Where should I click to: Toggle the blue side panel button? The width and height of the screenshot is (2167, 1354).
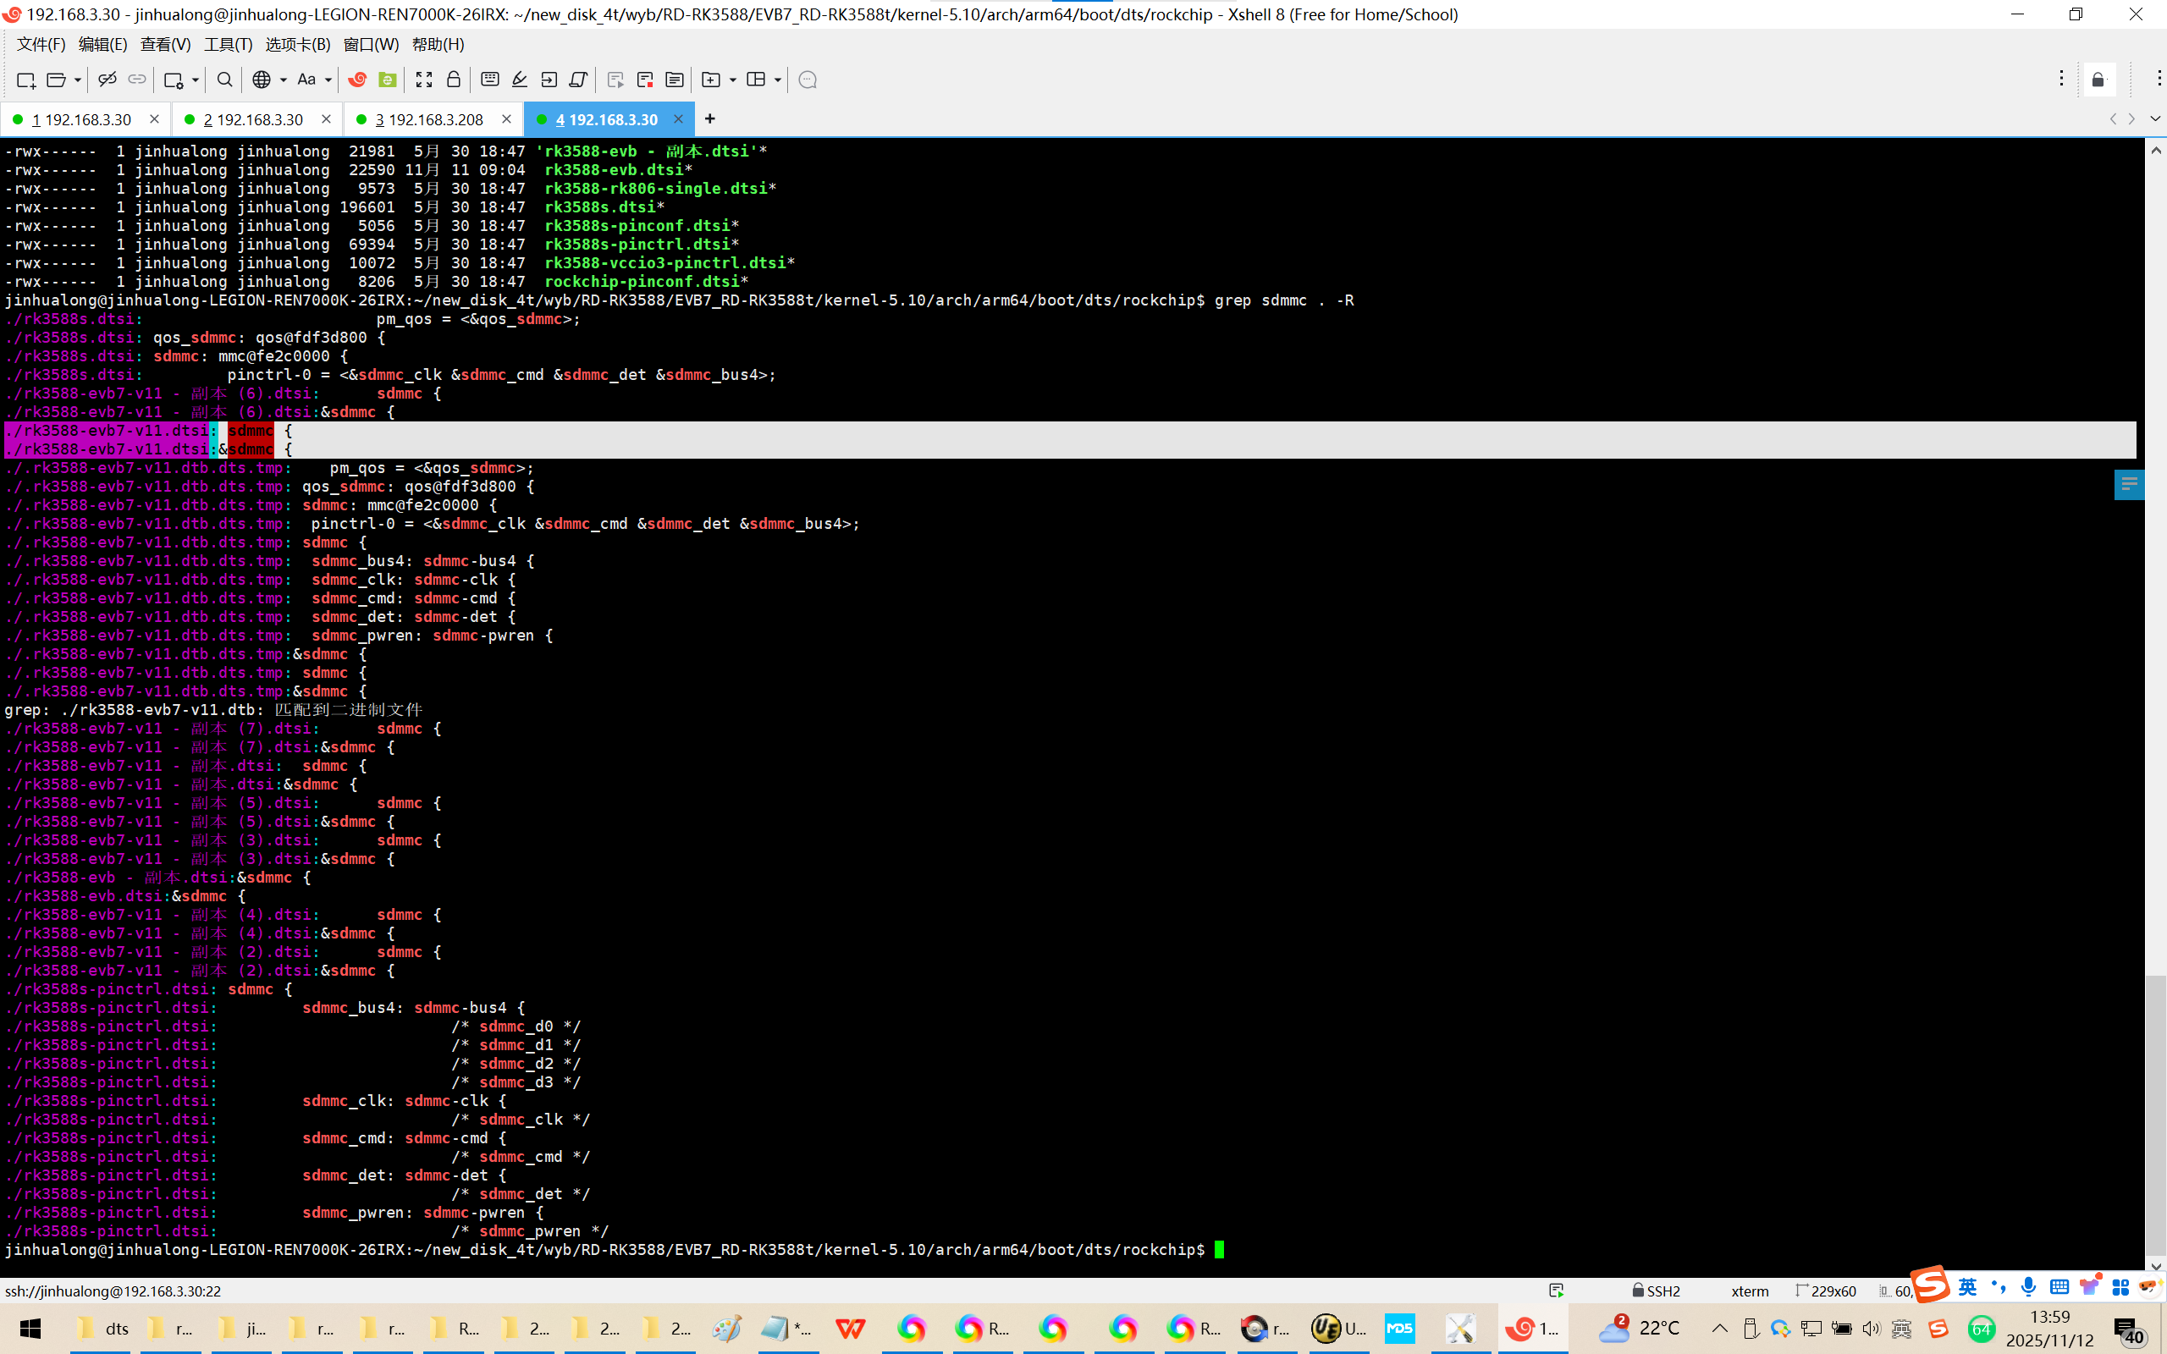click(x=2129, y=484)
